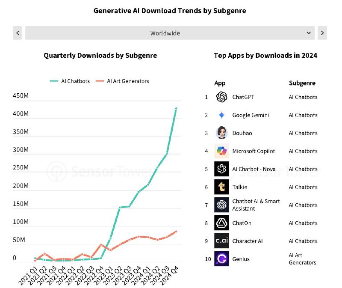Viewport: 342px width, 288px height.
Task: Select the Talkie app icon
Action: [x=221, y=187]
